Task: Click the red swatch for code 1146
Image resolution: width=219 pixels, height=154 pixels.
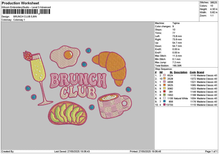Action: click(x=164, y=92)
